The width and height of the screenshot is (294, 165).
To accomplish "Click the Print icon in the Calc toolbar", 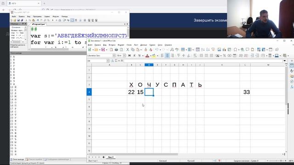I will click(x=116, y=49).
